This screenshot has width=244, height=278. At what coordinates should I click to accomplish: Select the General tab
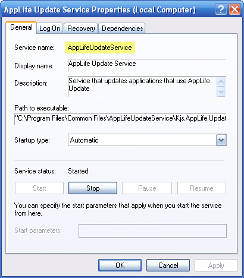pos(21,27)
